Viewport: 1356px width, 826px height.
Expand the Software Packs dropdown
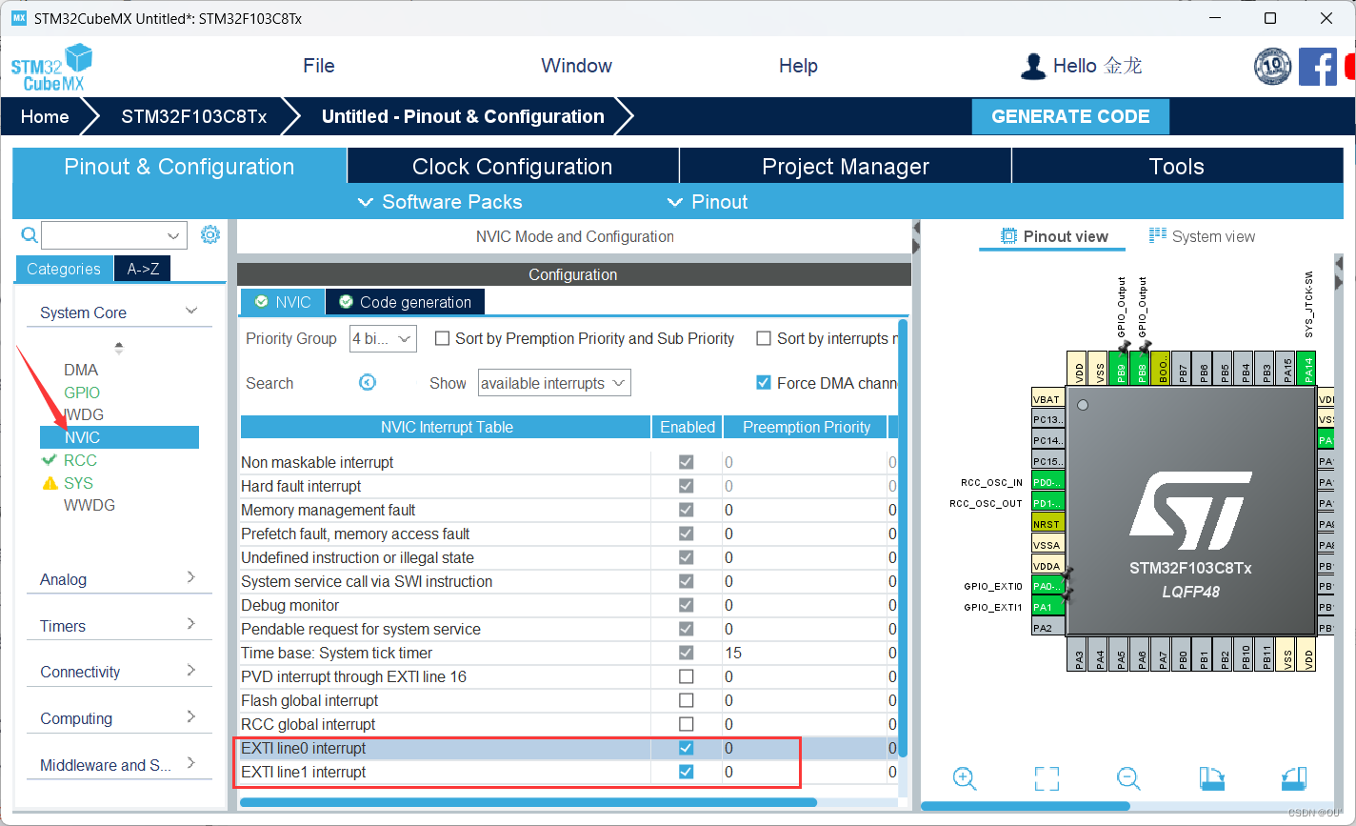440,202
